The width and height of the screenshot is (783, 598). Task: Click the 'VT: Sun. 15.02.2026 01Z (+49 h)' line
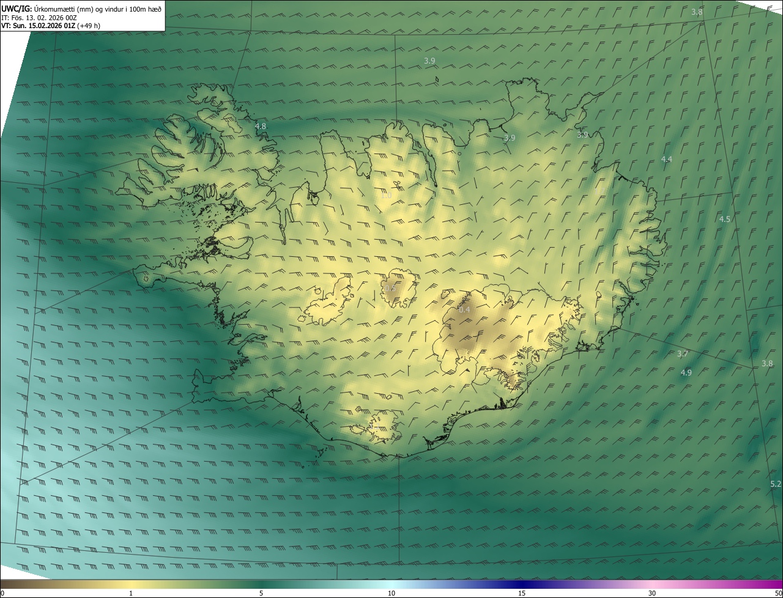[x=51, y=26]
